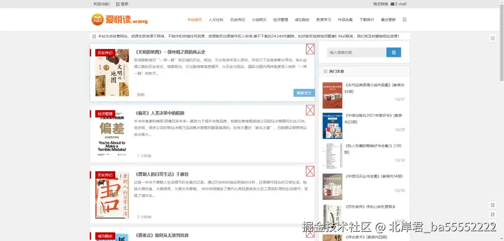Click the 阅读全文 button on 《文明的地图》
Viewport: 504px width, 241px height.
(304, 93)
